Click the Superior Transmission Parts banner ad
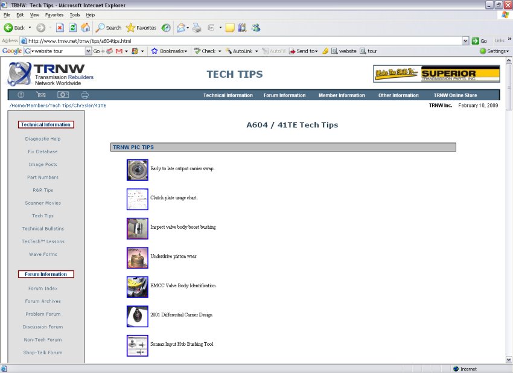The width and height of the screenshot is (513, 373). point(436,74)
